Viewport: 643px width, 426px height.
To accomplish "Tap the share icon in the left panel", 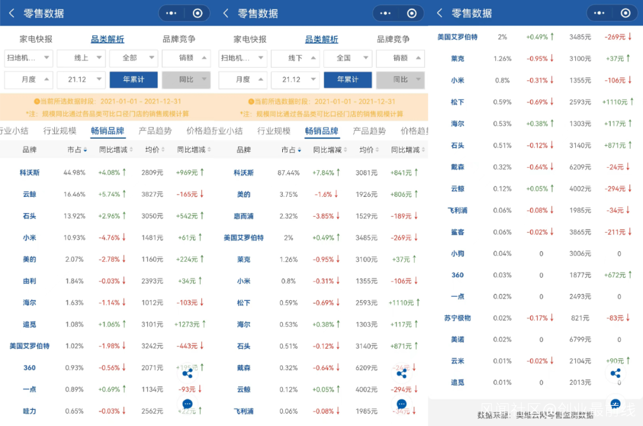I will 188,373.
